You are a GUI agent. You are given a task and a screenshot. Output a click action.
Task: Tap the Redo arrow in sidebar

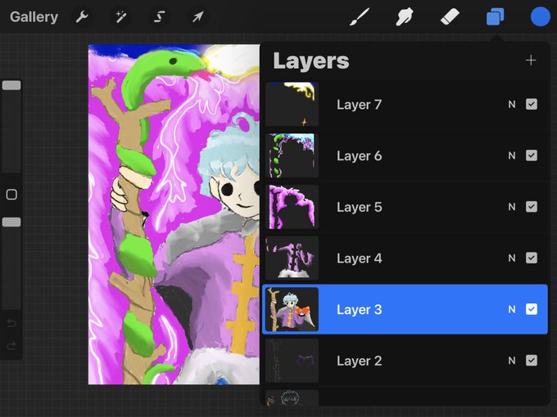coord(11,345)
